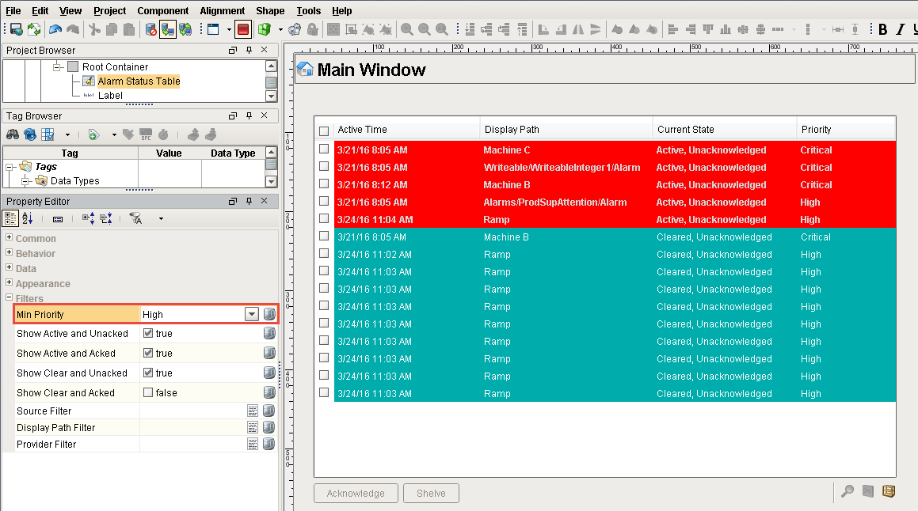This screenshot has width=918, height=511.
Task: Uncheck Show Active and Unacked checkbox
Action: 147,333
